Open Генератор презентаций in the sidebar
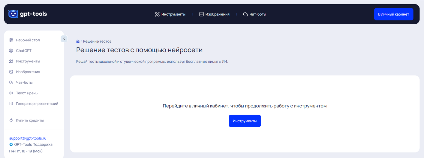 tap(37, 104)
